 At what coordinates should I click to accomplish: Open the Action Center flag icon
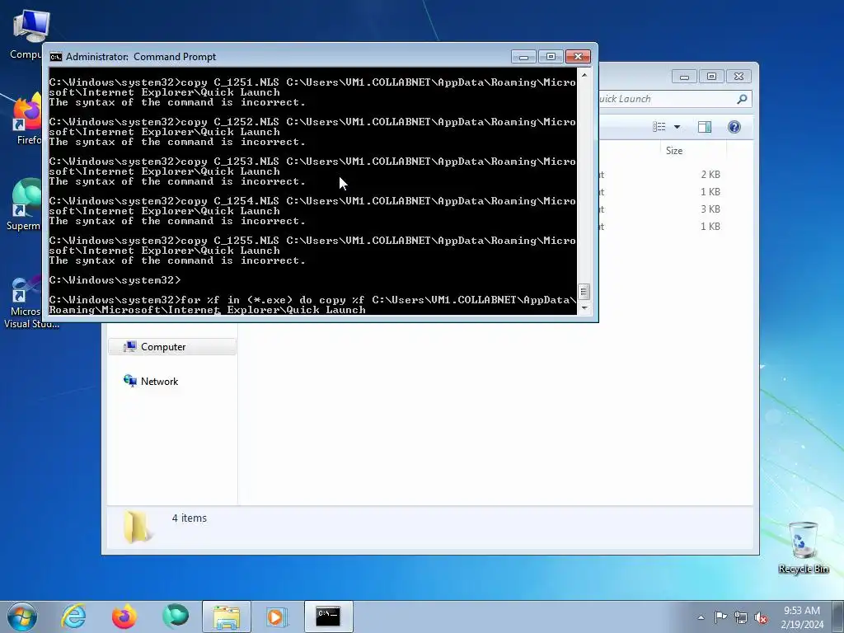tap(720, 617)
